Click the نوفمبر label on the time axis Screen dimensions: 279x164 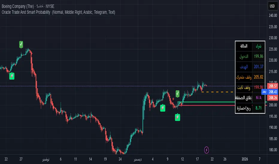click(46, 159)
